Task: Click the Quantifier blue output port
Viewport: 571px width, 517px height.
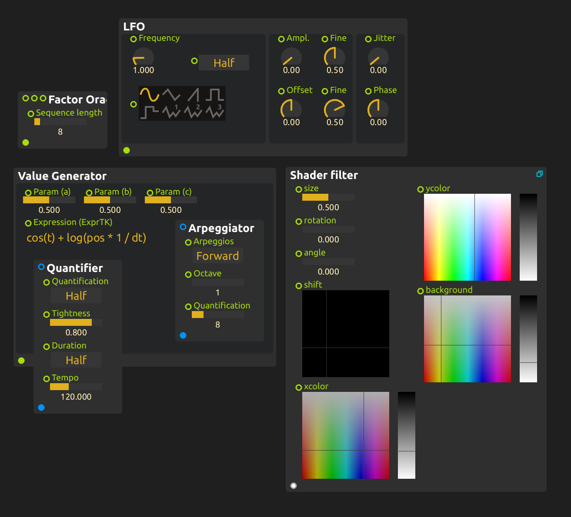Action: [x=41, y=408]
